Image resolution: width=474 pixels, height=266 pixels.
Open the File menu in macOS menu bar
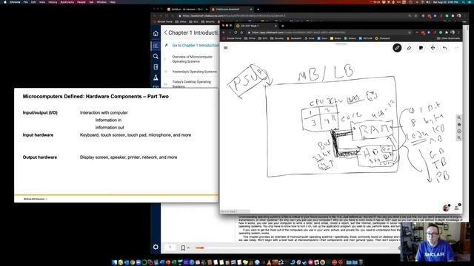point(26,2)
